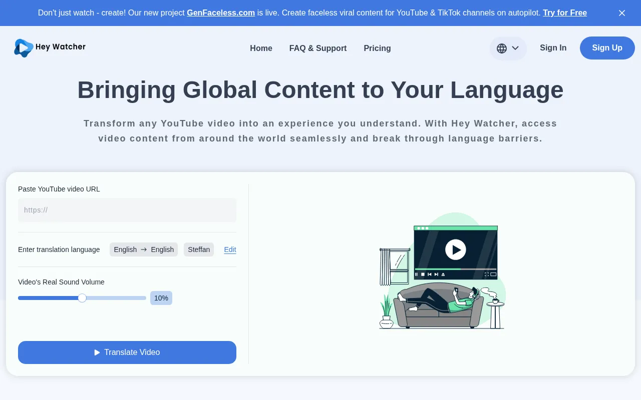Open FAQ & Support page
The image size is (641, 400).
pos(318,48)
